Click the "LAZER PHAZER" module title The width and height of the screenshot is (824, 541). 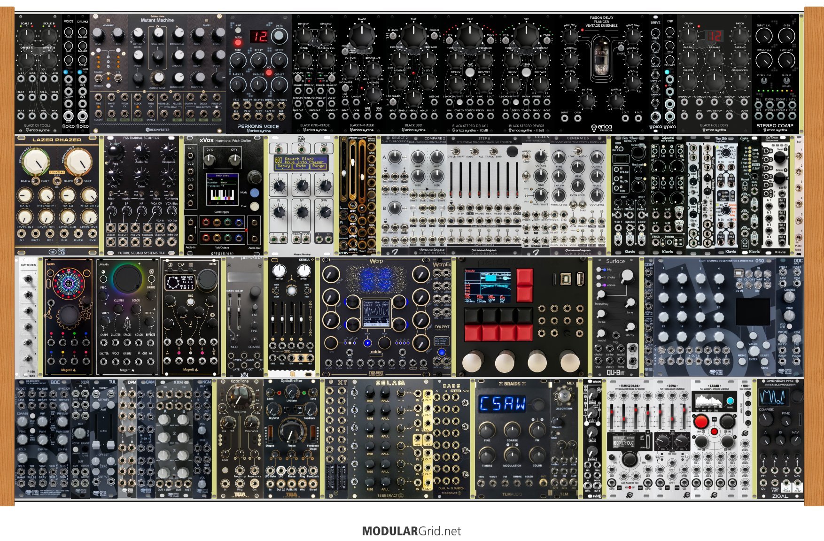point(57,140)
